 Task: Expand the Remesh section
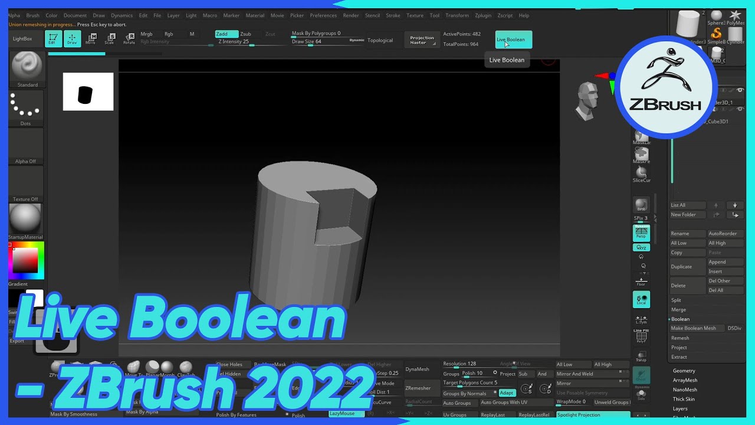coord(680,338)
